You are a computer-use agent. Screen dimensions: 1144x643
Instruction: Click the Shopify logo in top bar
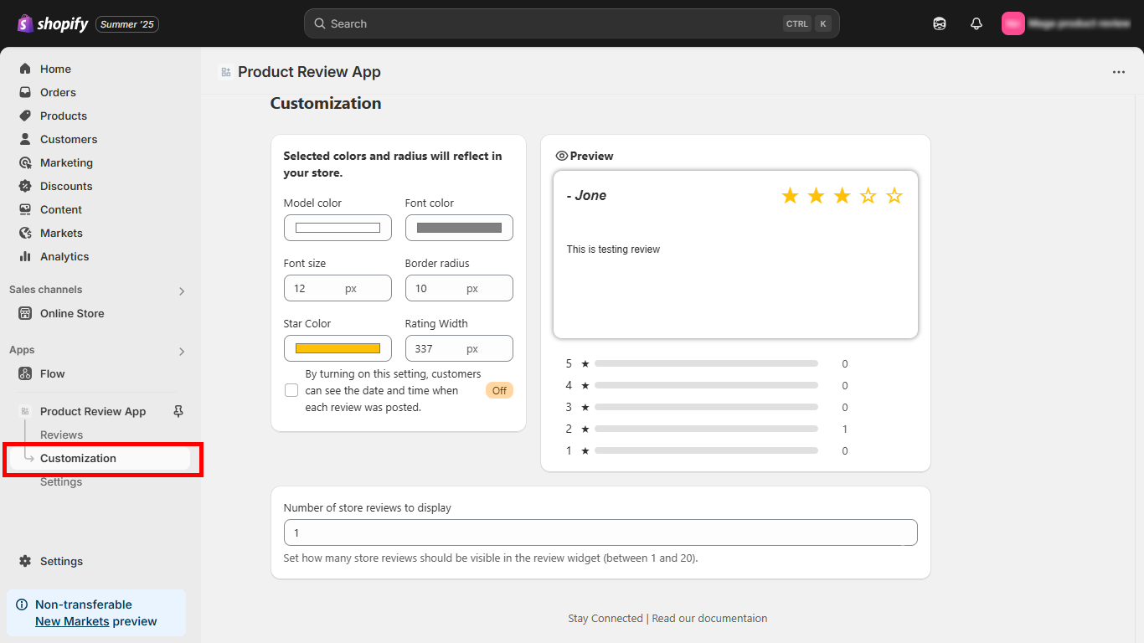point(53,23)
